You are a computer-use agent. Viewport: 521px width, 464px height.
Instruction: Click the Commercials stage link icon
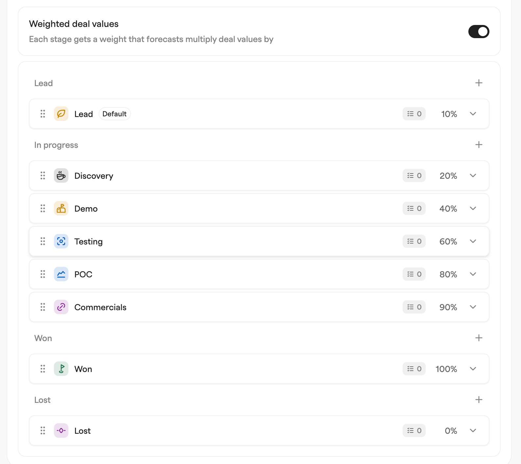coord(61,307)
